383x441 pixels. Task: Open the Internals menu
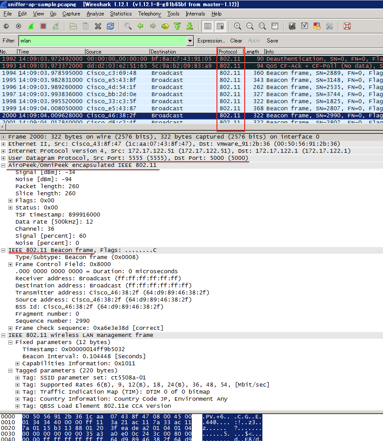coord(195,14)
